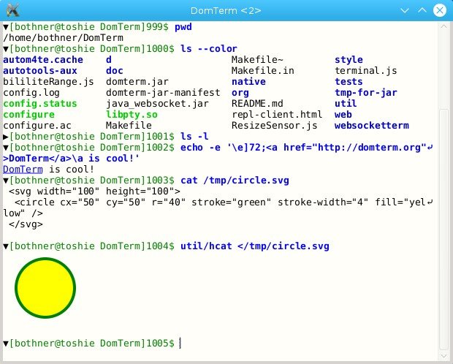Screen dimensions: 453x364
Task: Click the native directory name
Action: click(248, 82)
